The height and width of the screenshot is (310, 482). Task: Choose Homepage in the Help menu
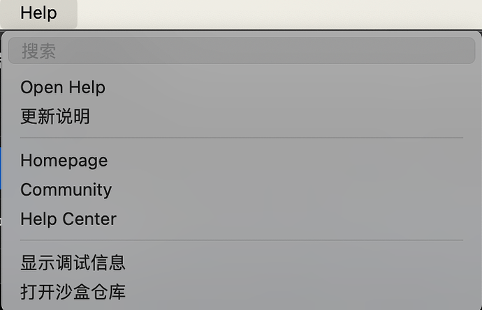(x=64, y=160)
